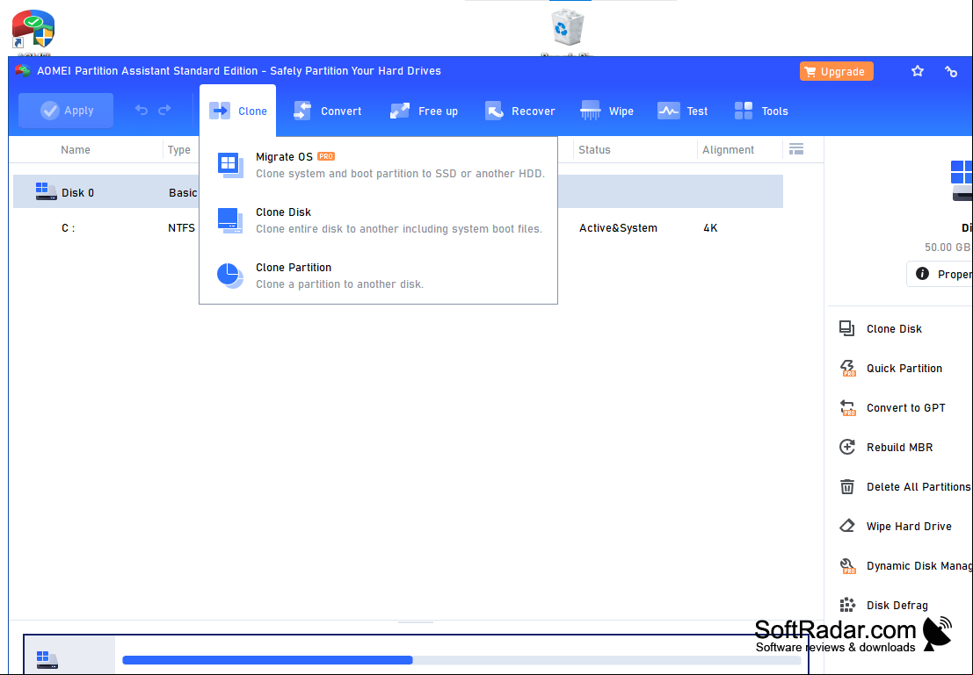Click the undo arrow icon
Viewport: 973px width, 675px height.
pos(142,111)
